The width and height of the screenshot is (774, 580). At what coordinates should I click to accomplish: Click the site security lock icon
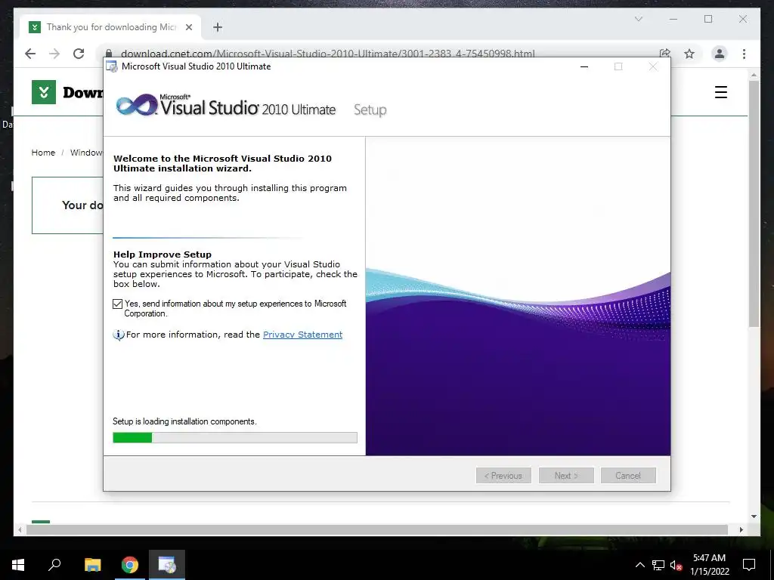coord(109,53)
